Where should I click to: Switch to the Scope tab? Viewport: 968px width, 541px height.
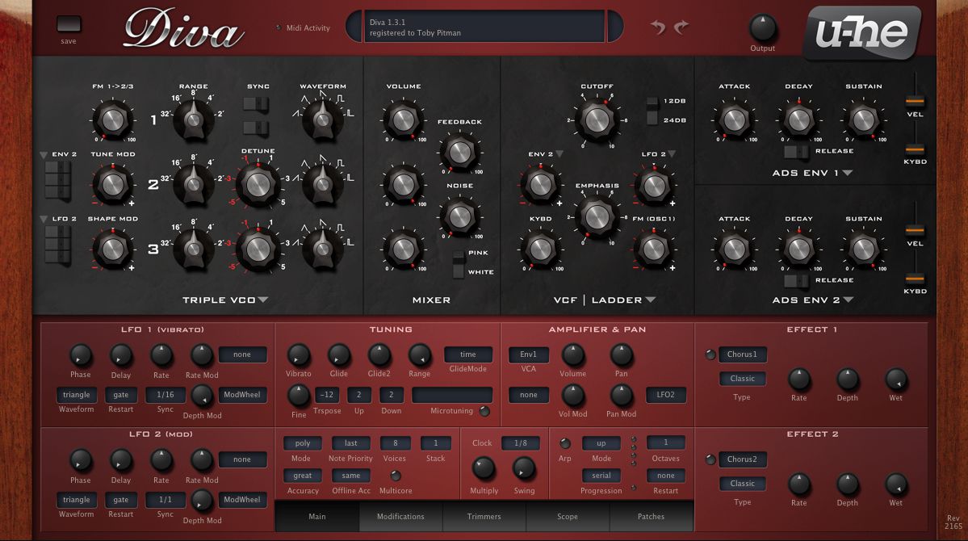[568, 516]
